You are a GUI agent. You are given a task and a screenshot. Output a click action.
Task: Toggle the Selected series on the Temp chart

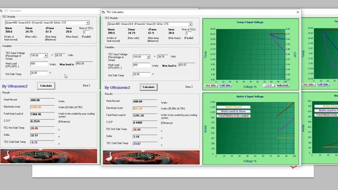click(283, 85)
